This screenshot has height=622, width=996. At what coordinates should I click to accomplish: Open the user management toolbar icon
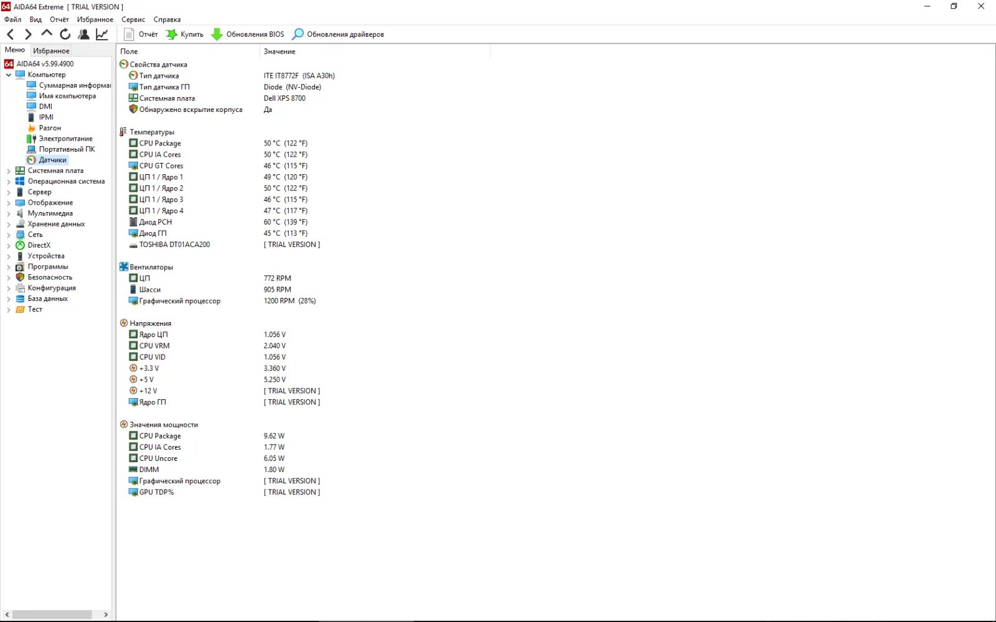point(83,34)
